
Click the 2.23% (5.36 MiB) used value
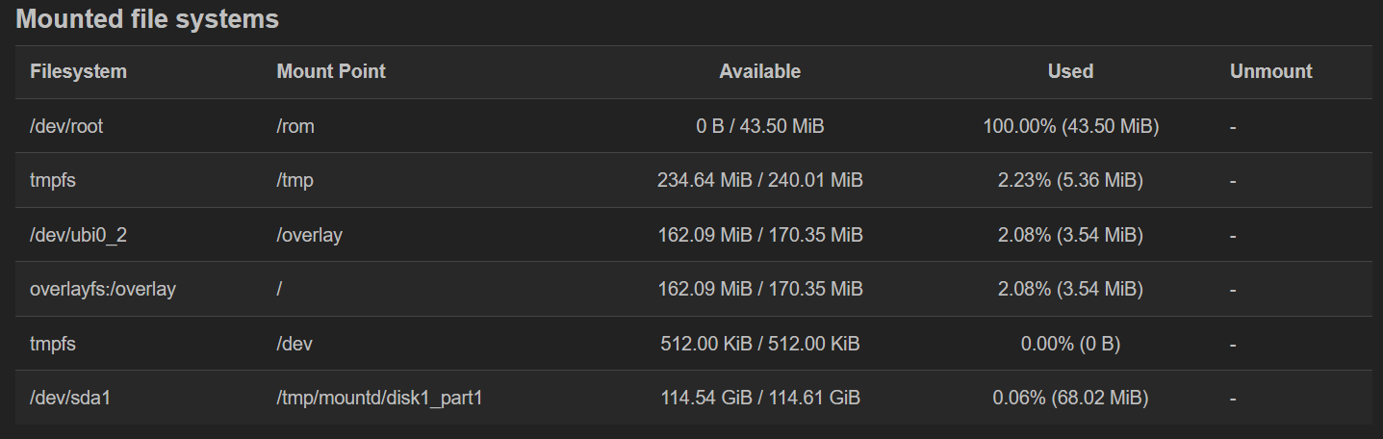1070,180
